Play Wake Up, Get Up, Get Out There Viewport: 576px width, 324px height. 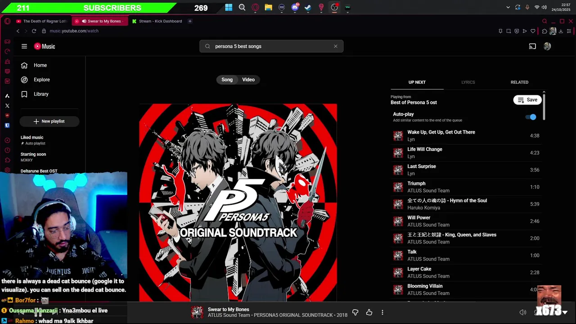click(466, 135)
